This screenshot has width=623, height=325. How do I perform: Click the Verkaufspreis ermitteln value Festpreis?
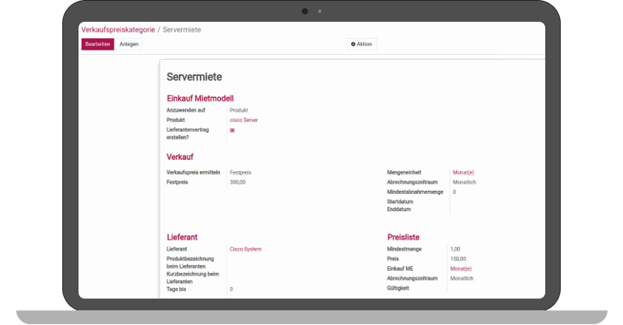click(x=240, y=172)
